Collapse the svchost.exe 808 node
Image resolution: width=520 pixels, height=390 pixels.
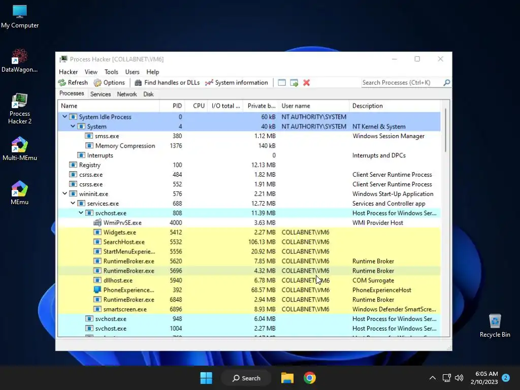click(81, 213)
